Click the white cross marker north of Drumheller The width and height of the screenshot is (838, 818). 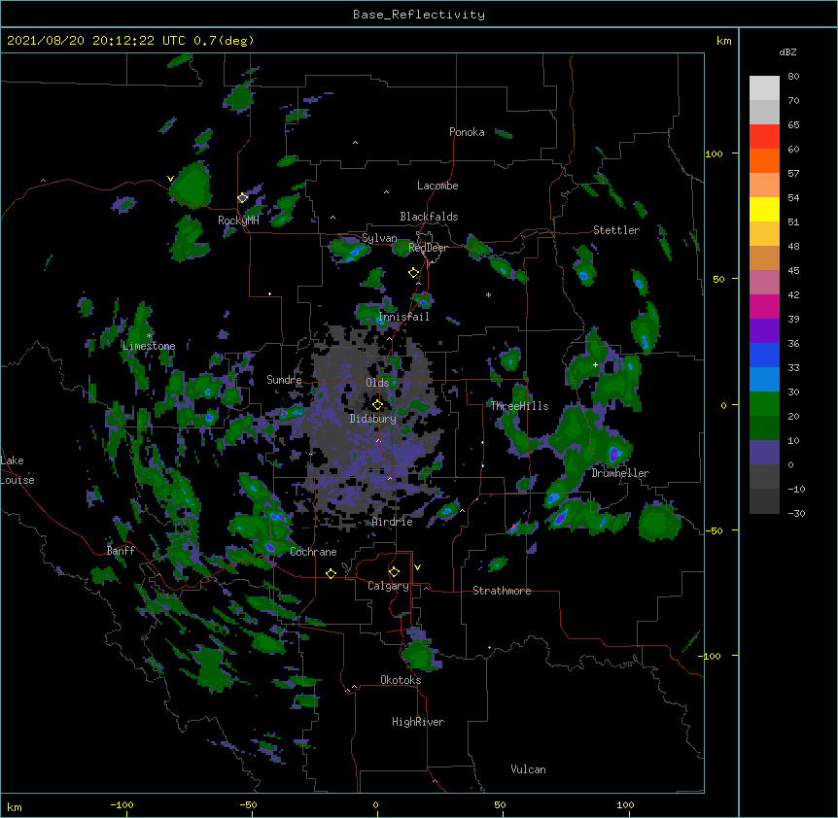(595, 364)
